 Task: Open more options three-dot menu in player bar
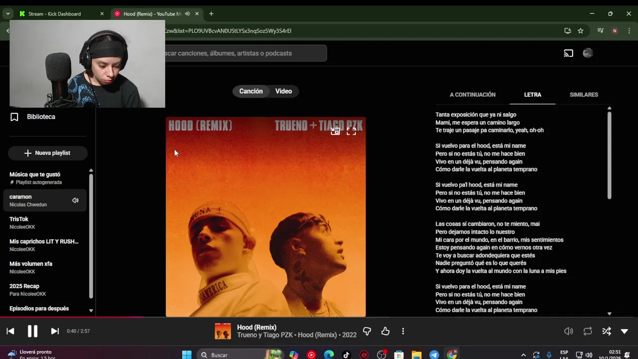403,331
